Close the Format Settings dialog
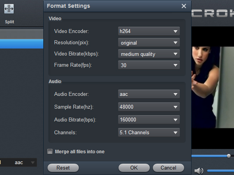Image resolution: width=234 pixels, height=175 pixels. 184,6
